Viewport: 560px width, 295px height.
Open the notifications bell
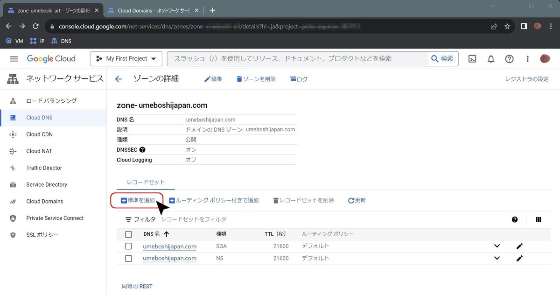tap(491, 59)
